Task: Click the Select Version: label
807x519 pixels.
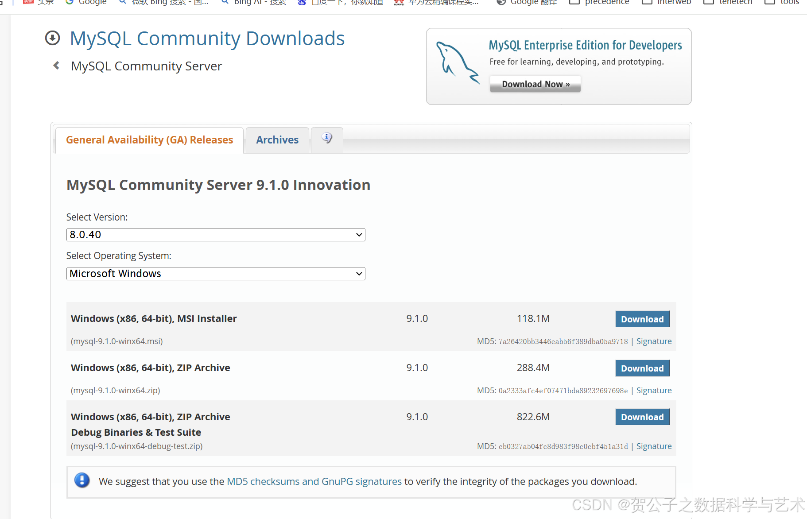Action: coord(97,217)
